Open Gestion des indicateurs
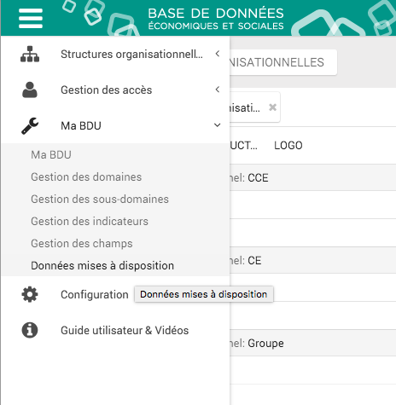Screen dimensions: 396x405 (90, 222)
